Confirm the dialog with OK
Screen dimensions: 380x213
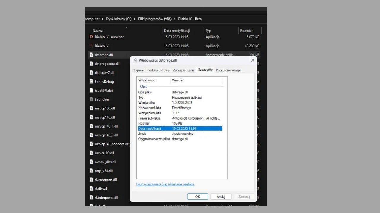click(197, 196)
